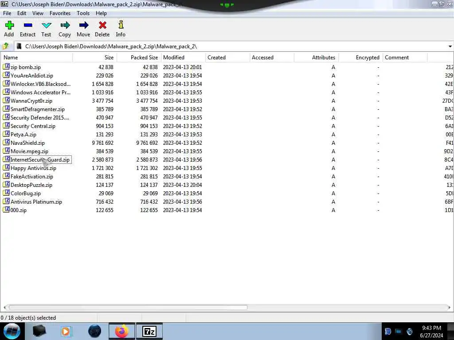
Task: Select the NavaShield.zip archive icon
Action: [6, 143]
